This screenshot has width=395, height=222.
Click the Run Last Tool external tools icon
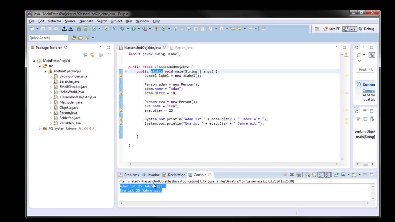[144, 29]
